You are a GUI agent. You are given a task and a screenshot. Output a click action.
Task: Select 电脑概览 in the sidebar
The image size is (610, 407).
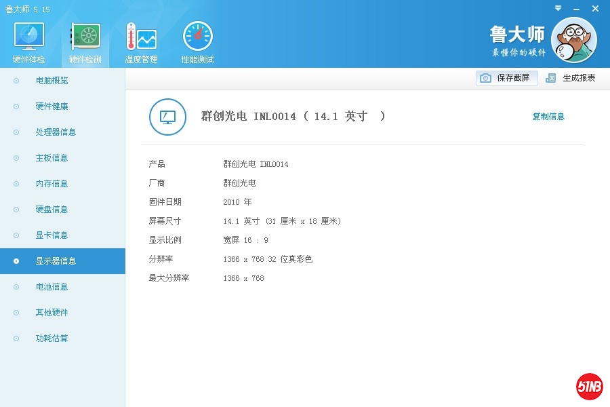(52, 81)
